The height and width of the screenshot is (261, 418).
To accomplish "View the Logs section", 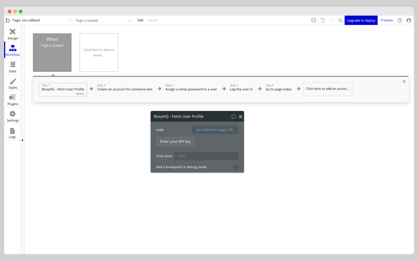I will pos(12,132).
